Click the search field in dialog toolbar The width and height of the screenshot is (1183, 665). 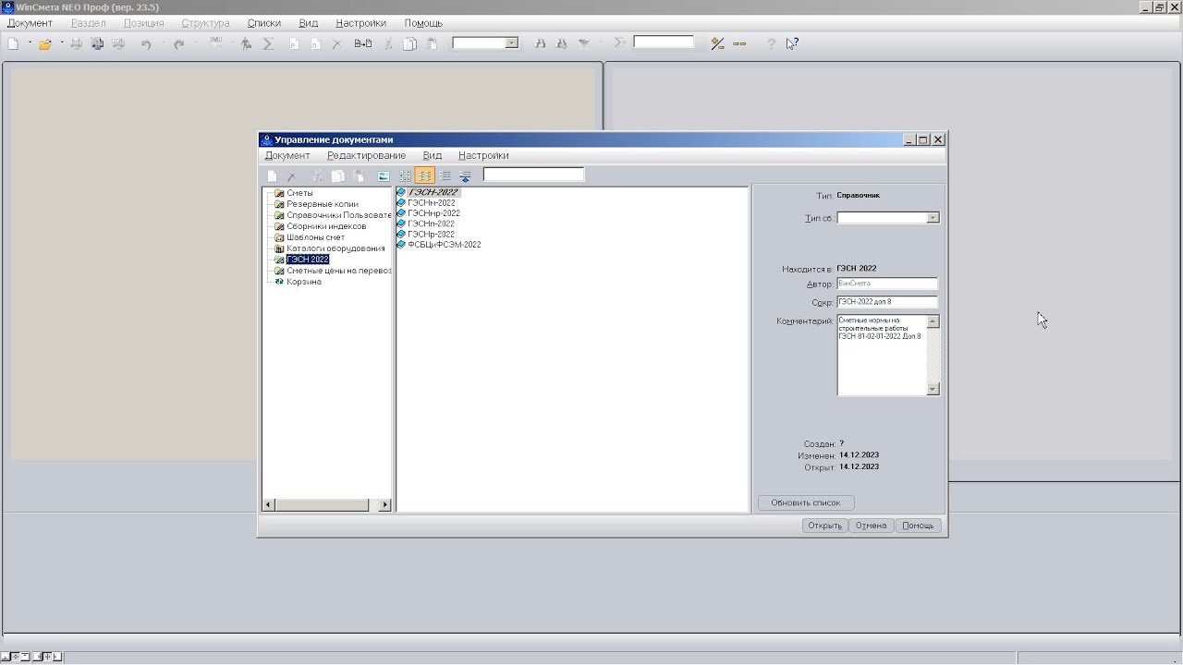click(533, 175)
